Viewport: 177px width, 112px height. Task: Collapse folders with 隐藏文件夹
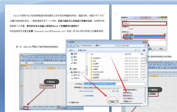pos(74,103)
